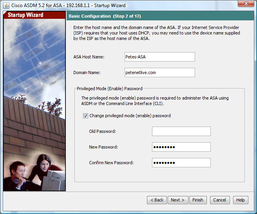Focus the Domain Name field
The height and width of the screenshot is (214, 257).
159,73
